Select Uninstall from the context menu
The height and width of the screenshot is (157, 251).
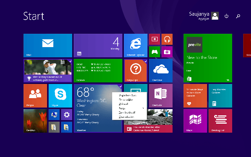[x=129, y=104]
